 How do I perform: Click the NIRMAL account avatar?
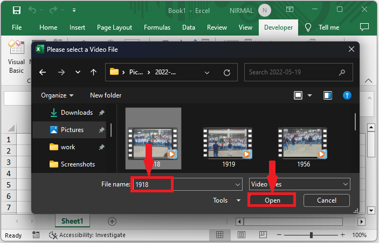coord(264,10)
